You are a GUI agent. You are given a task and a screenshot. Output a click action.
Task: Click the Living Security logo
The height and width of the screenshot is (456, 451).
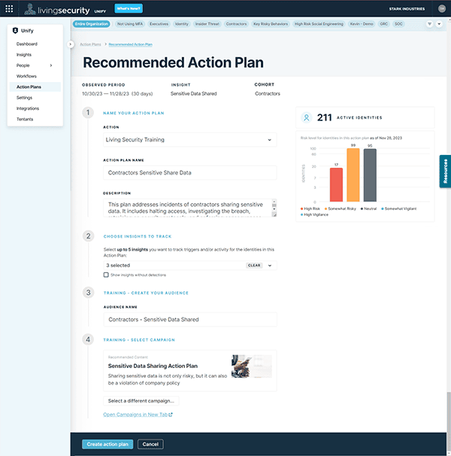point(56,9)
